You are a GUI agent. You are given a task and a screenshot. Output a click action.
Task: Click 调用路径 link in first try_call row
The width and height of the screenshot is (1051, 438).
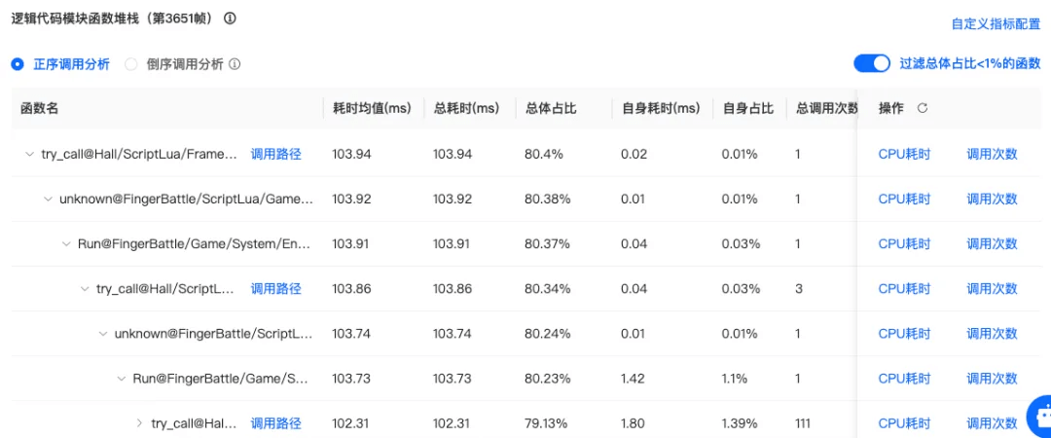tap(276, 154)
